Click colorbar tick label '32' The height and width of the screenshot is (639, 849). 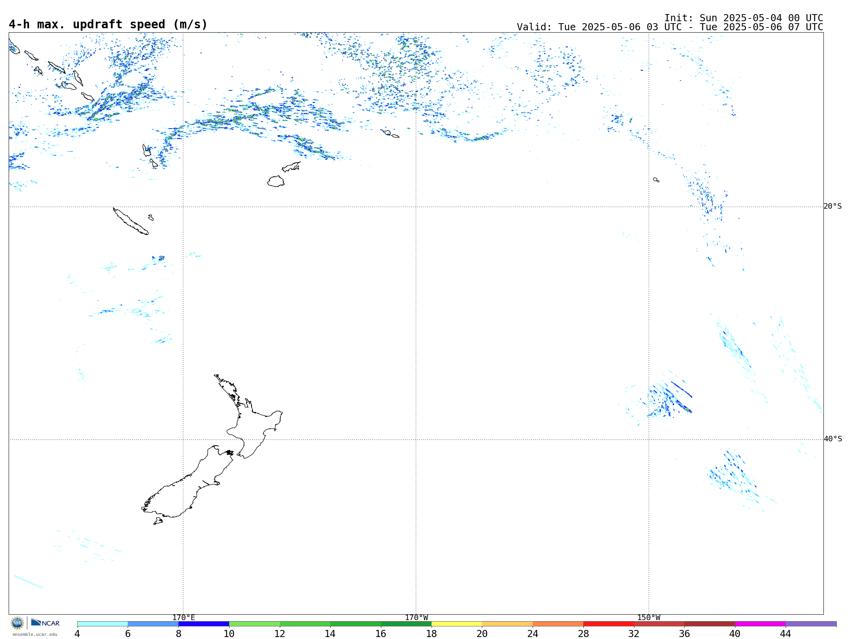tap(634, 633)
